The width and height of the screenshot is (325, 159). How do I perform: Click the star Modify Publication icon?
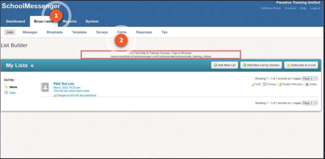click(281, 84)
